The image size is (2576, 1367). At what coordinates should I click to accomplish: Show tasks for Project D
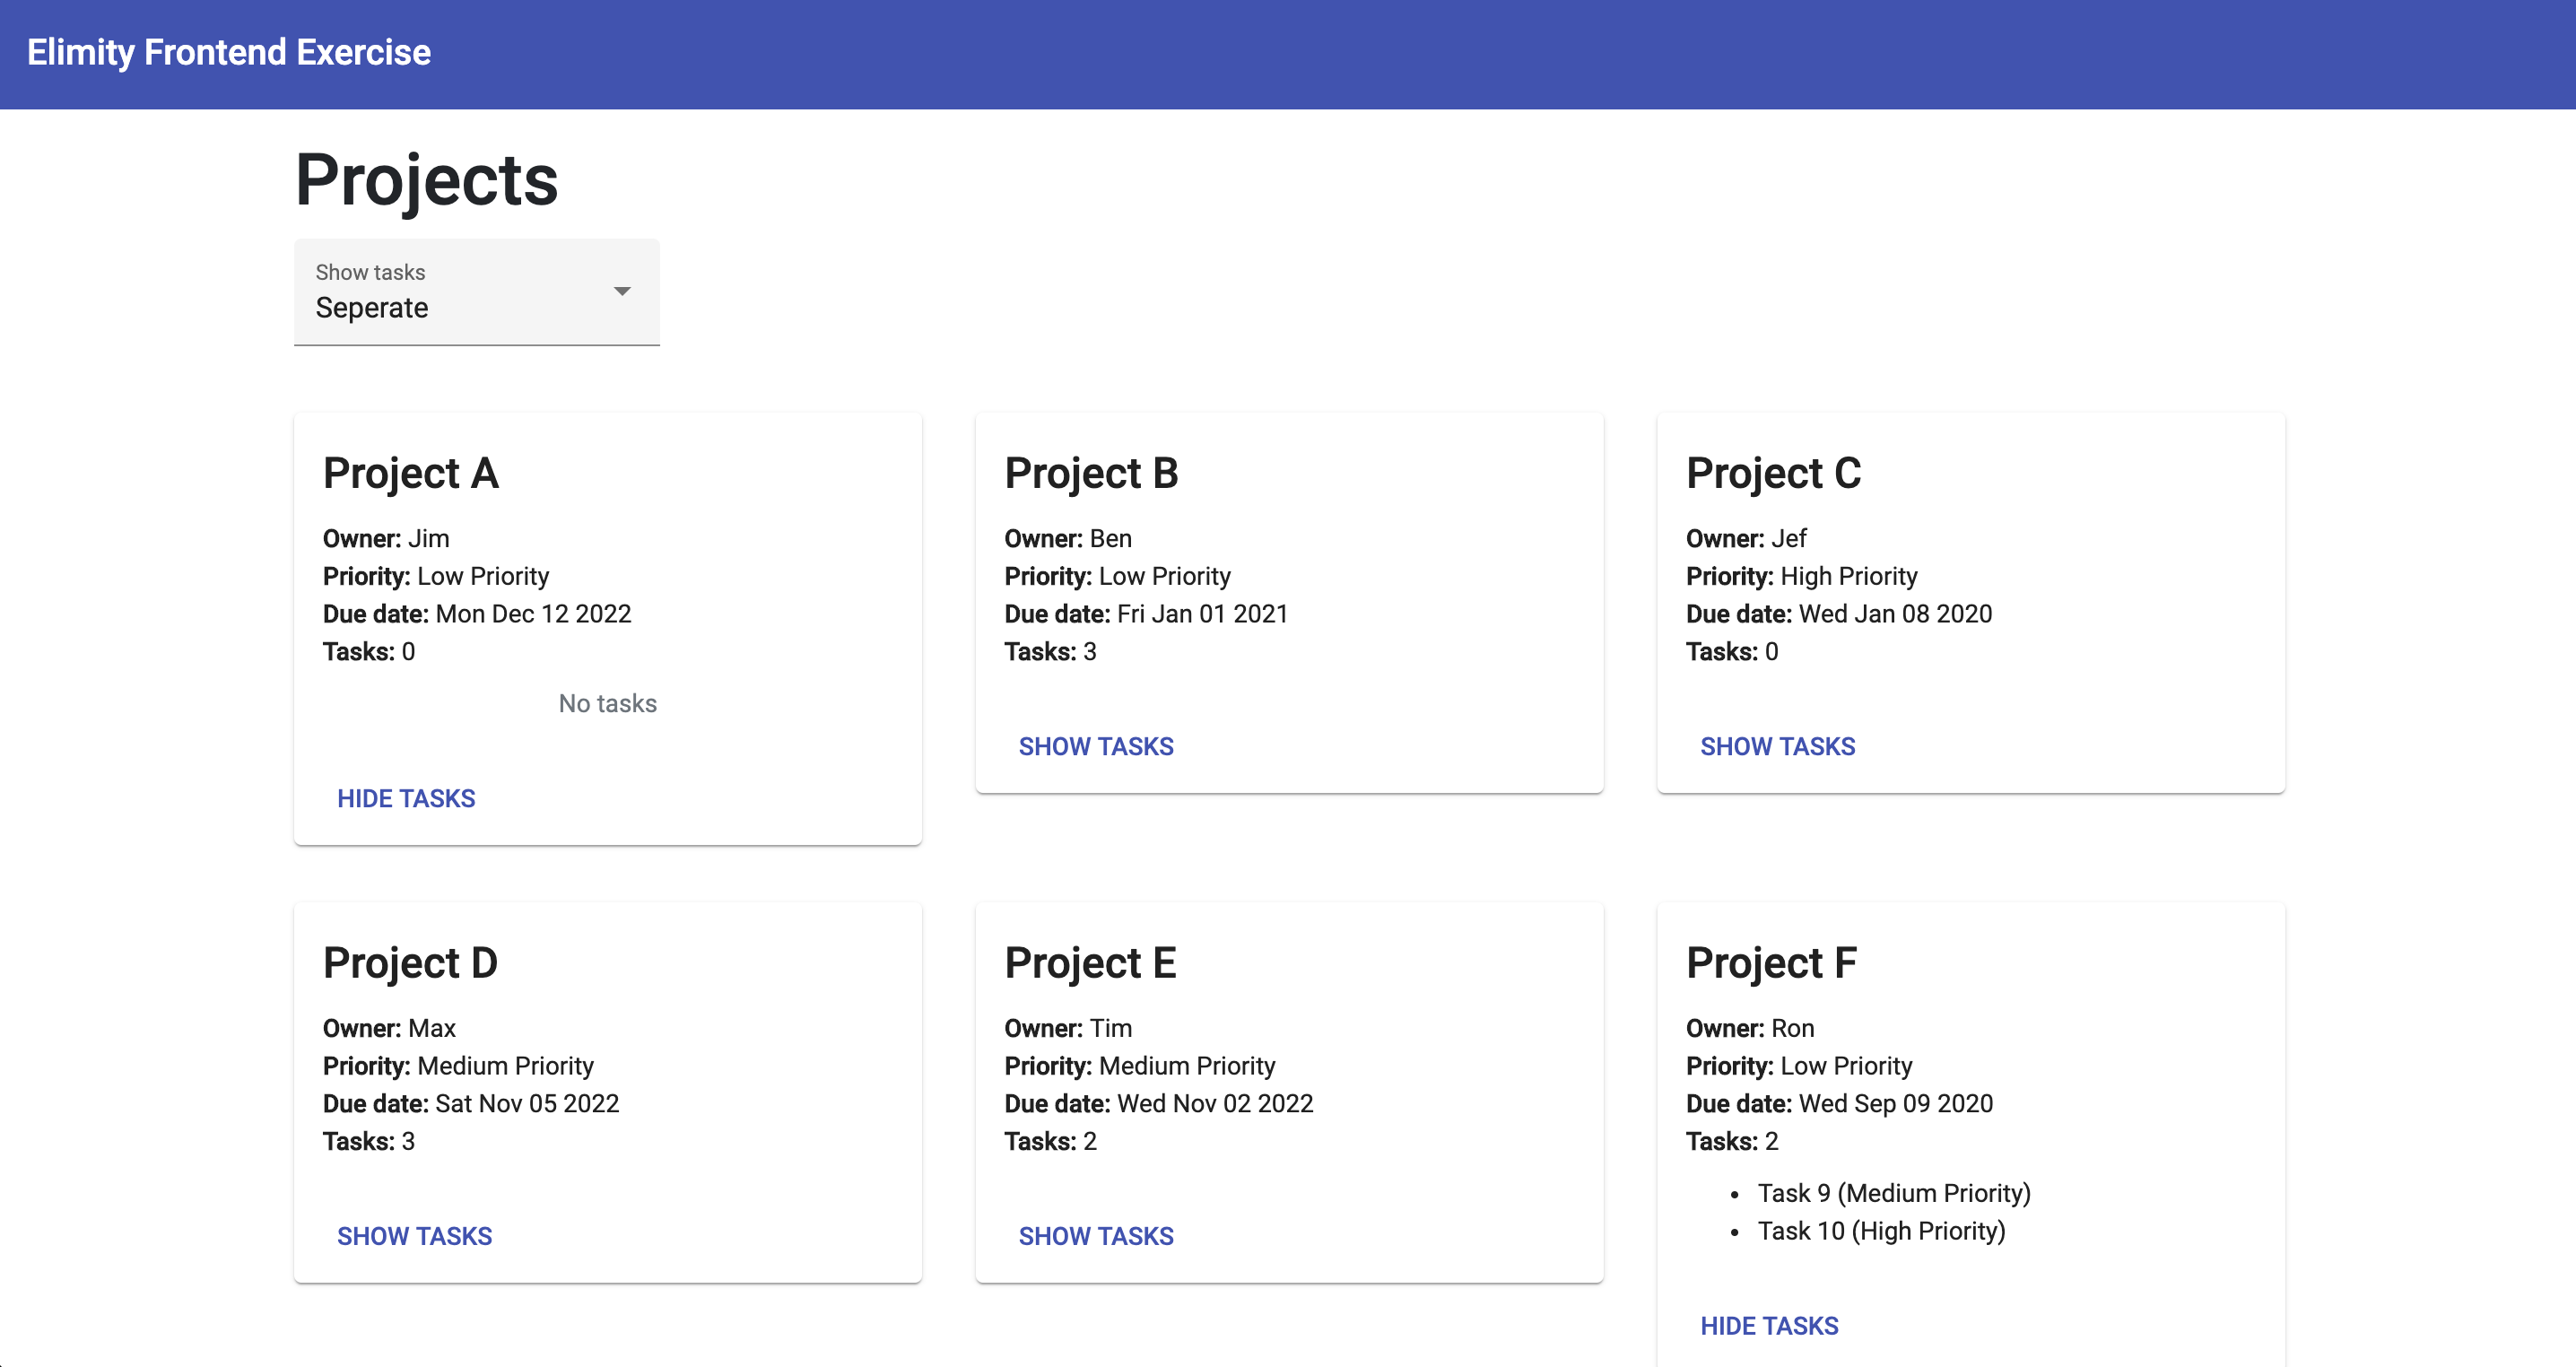click(x=414, y=1236)
